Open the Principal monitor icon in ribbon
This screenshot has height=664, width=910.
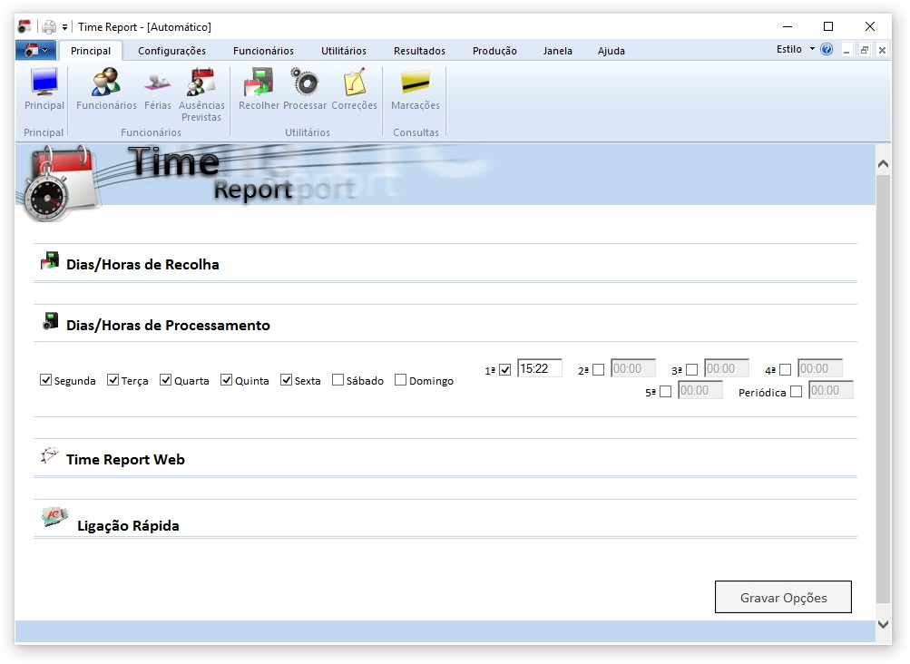44,82
